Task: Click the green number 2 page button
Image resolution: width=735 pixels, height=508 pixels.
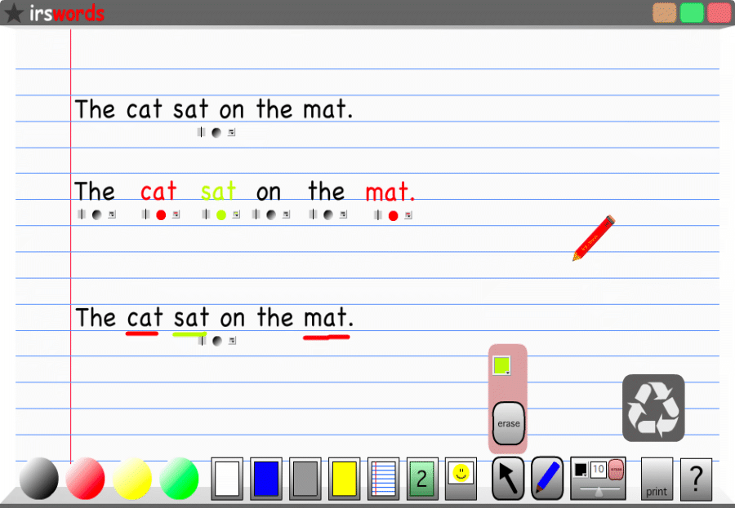Action: coord(422,478)
